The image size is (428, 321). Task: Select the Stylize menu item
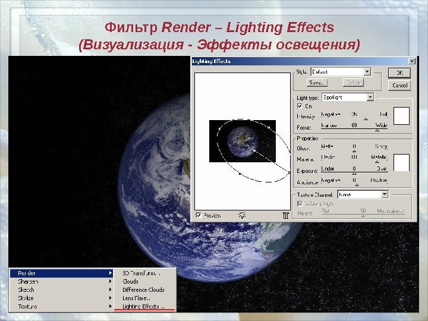61,298
